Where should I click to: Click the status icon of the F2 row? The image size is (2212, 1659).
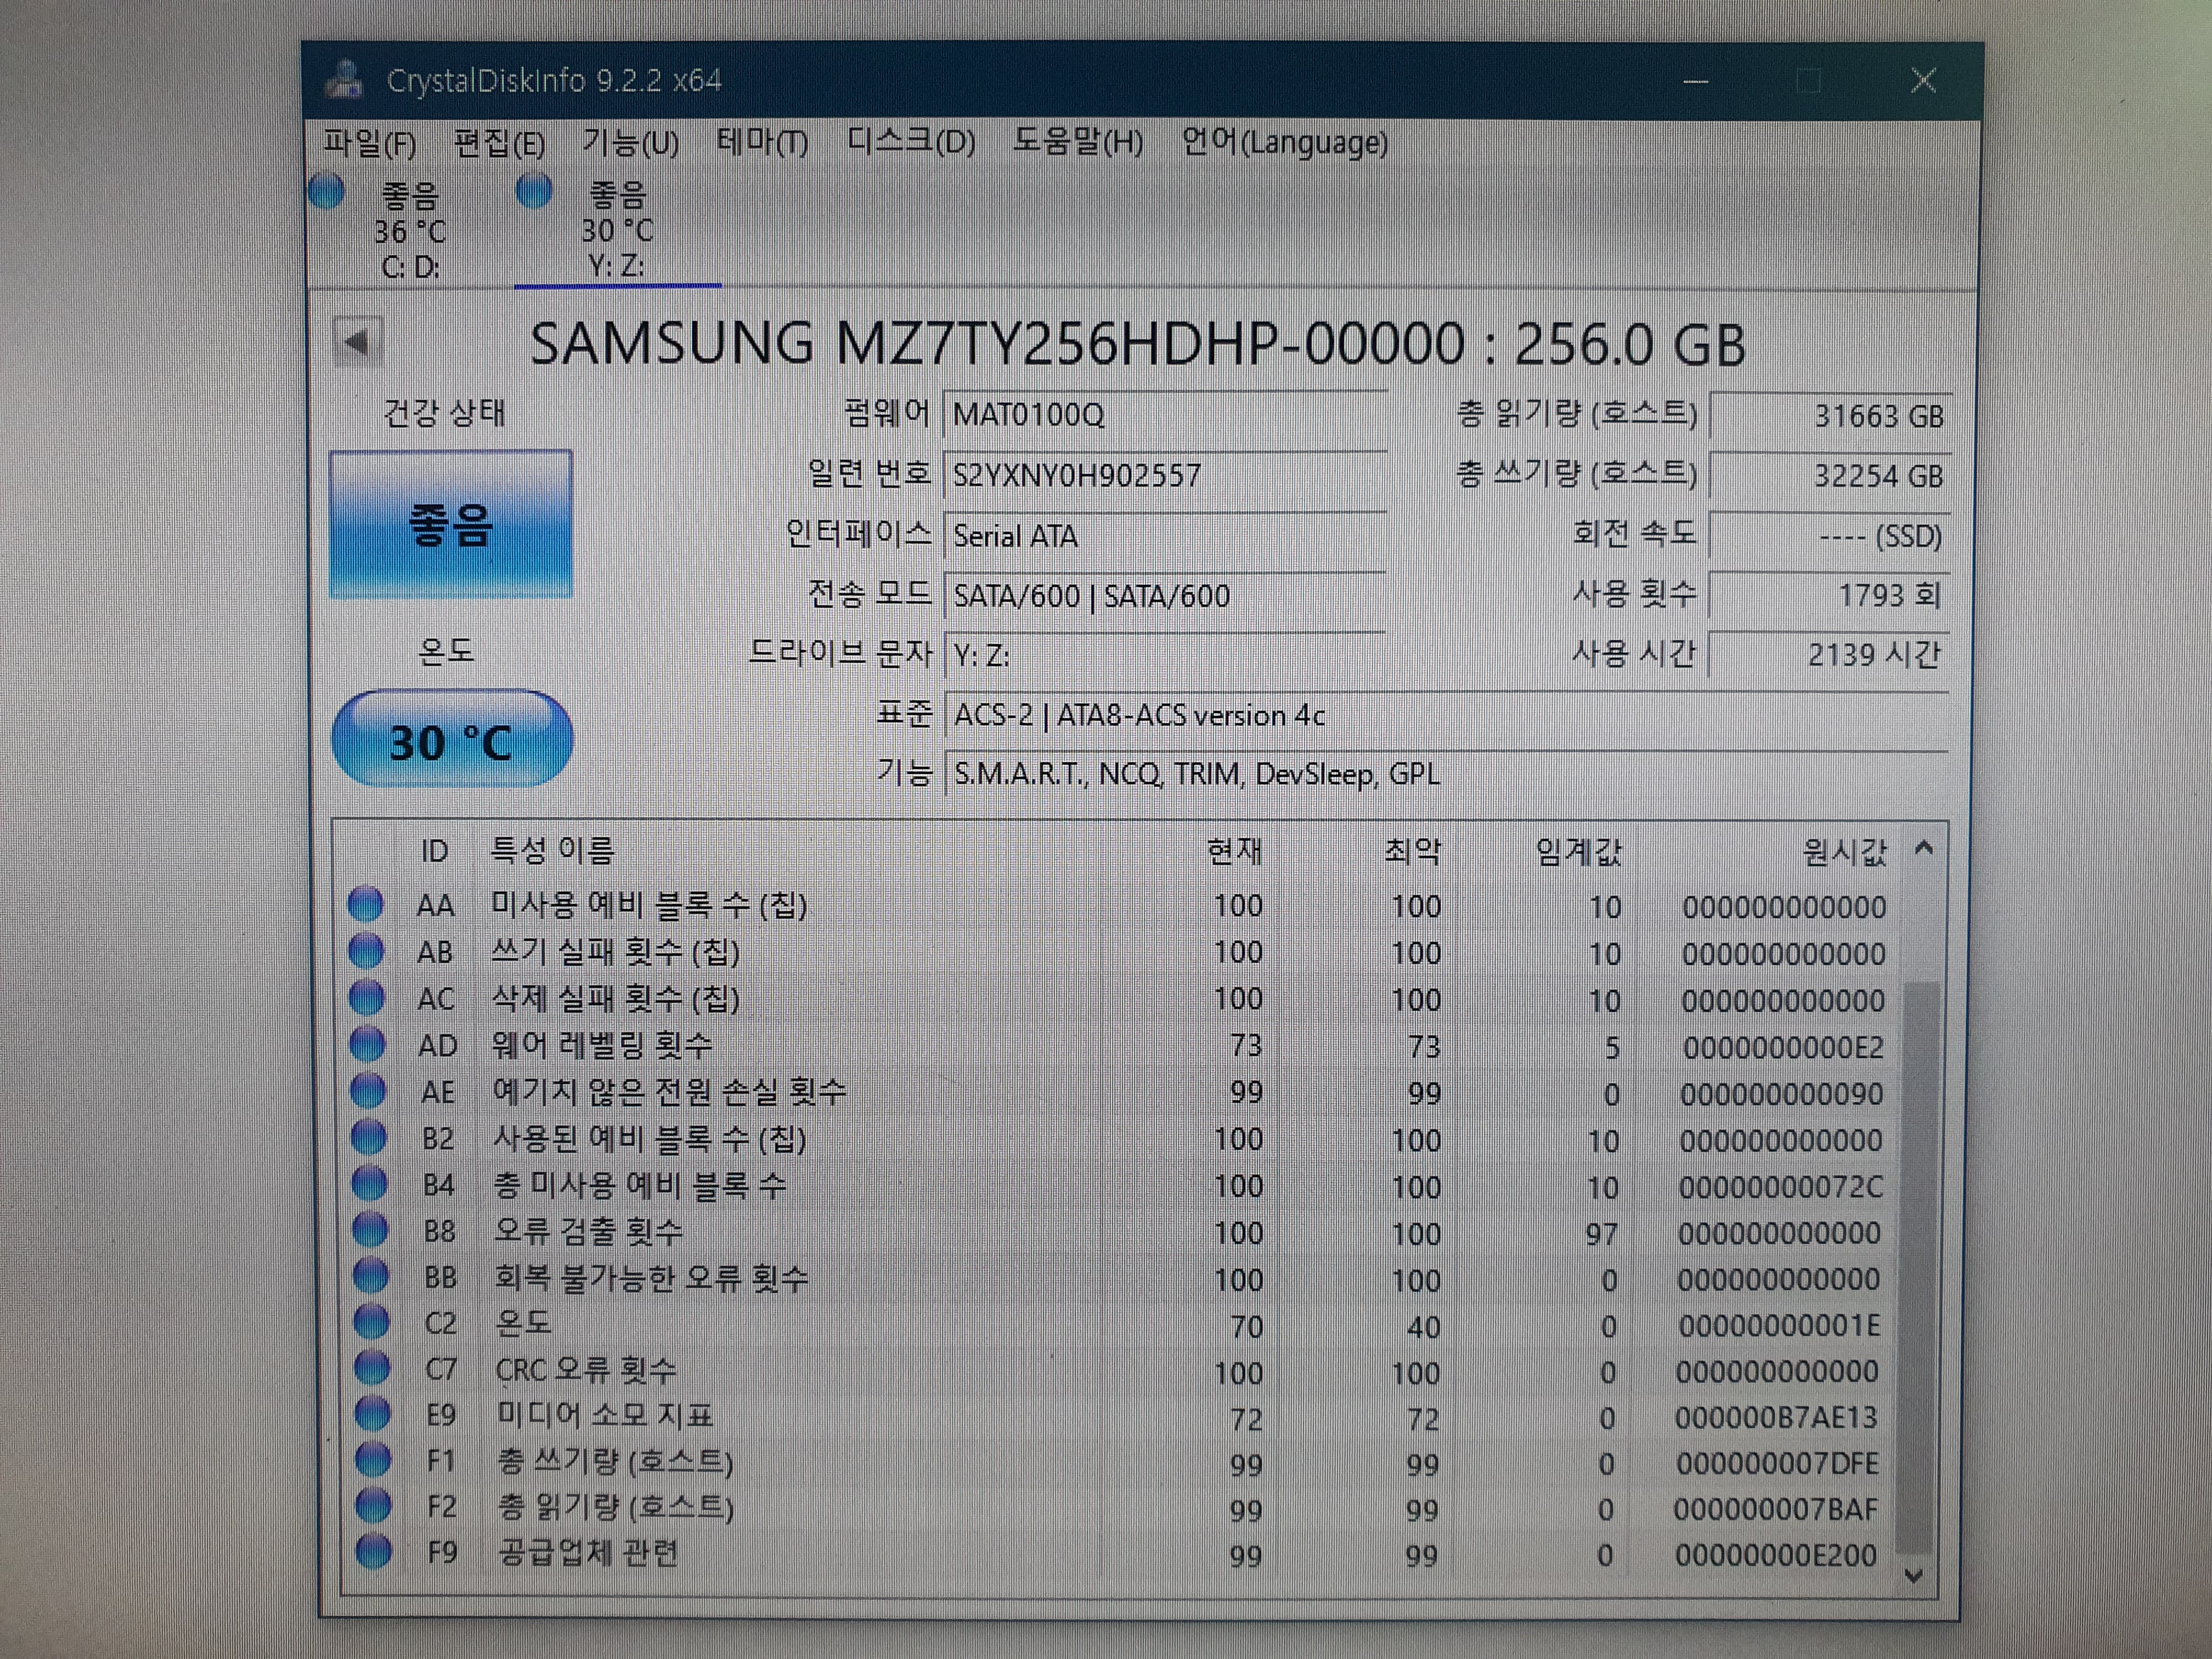click(x=373, y=1504)
